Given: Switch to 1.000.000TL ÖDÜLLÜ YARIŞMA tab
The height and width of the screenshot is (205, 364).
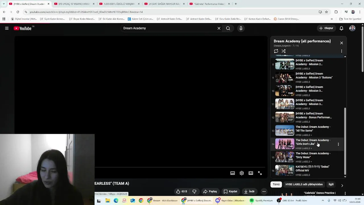Looking at the screenshot, I should pyautogui.click(x=119, y=4).
